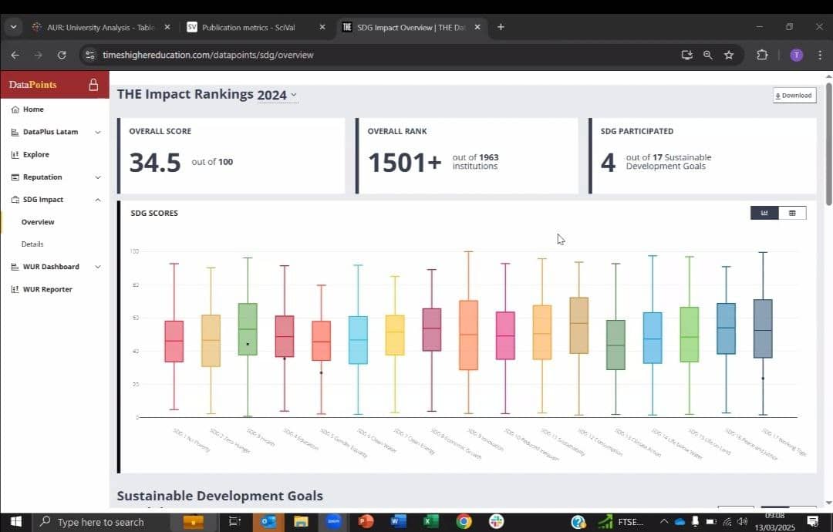Select the Details submenu item
The width and height of the screenshot is (833, 532).
coord(32,244)
